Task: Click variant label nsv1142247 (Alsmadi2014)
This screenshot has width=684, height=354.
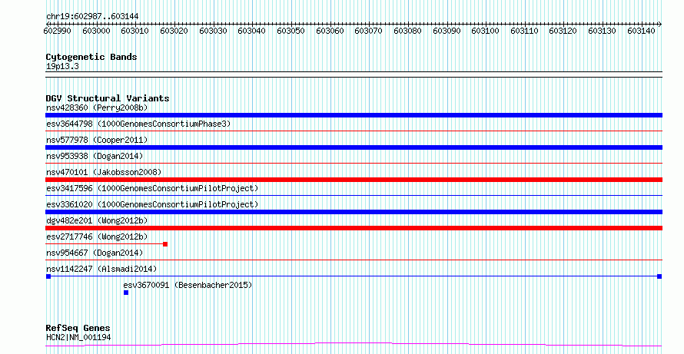Action: pos(101,269)
